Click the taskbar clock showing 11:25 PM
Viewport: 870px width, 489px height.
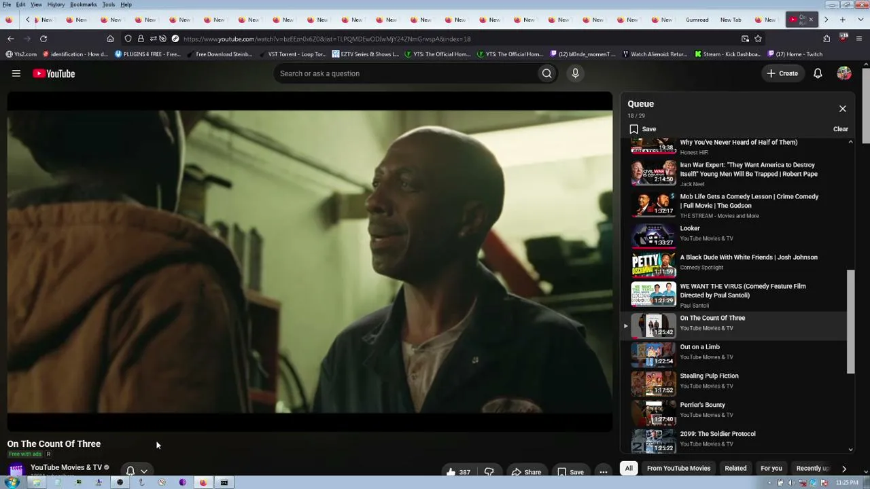click(847, 483)
